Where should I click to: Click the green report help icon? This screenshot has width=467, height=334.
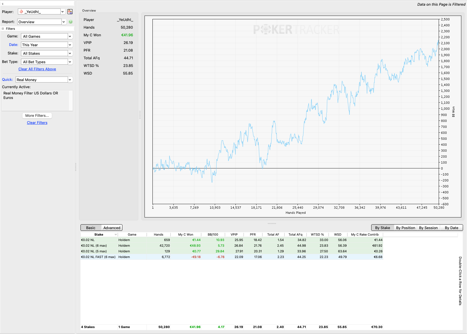[71, 22]
